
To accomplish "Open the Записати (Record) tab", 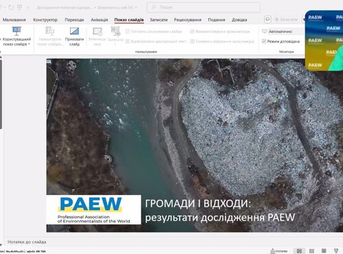I will click(x=158, y=20).
